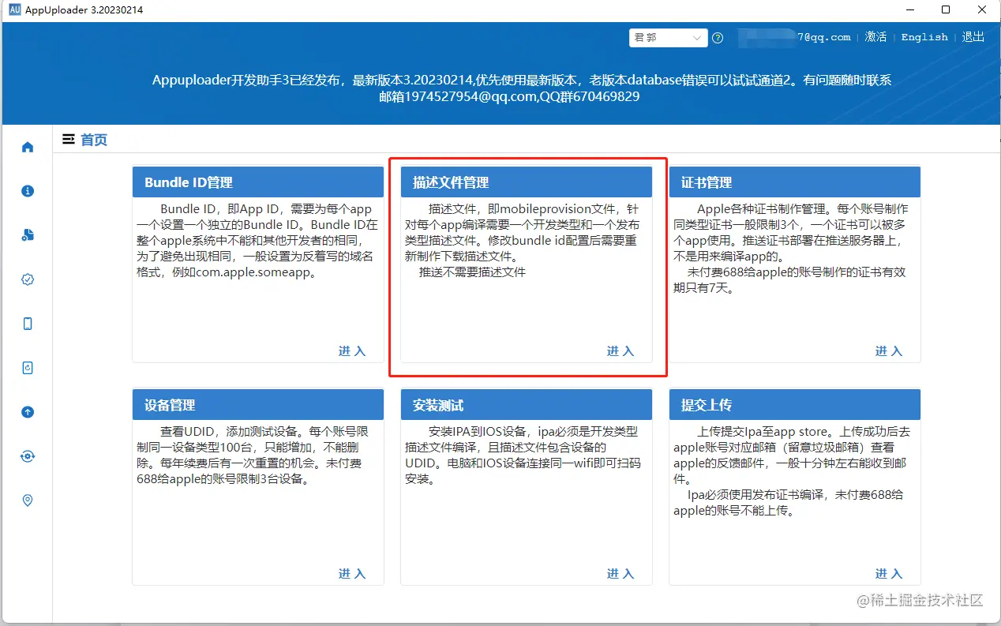The height and width of the screenshot is (626, 1001).
Task: Click 进入 on the 安装测试 card
Action: 620,574
